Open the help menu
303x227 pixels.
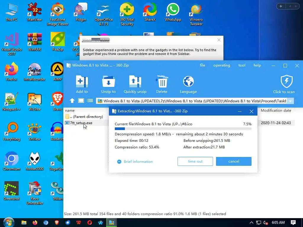pos(257,65)
